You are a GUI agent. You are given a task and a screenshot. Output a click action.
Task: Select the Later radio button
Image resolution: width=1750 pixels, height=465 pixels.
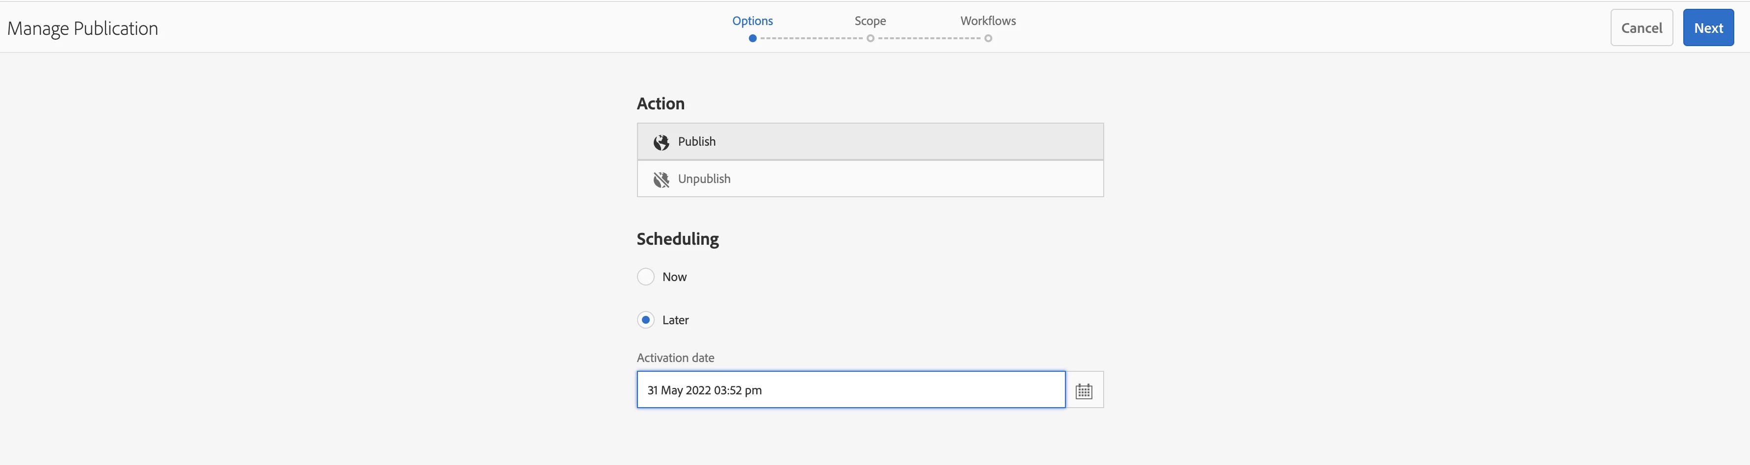click(645, 320)
